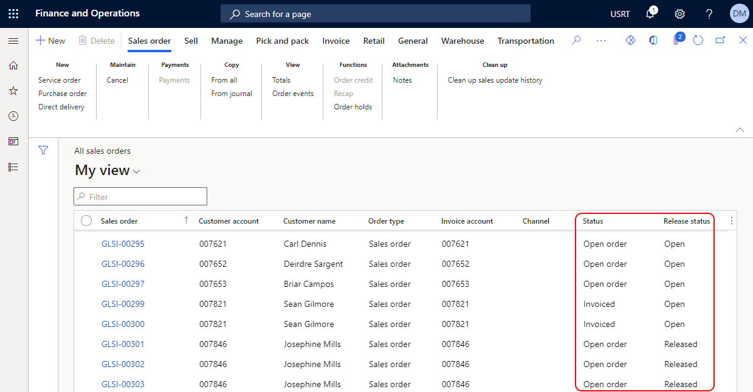
Task: Click Totals in the View group
Action: (x=281, y=80)
